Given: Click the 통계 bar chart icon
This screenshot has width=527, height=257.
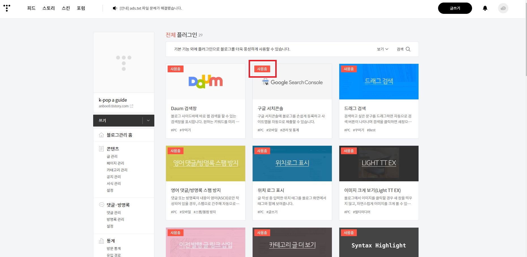Looking at the screenshot, I should point(101,241).
